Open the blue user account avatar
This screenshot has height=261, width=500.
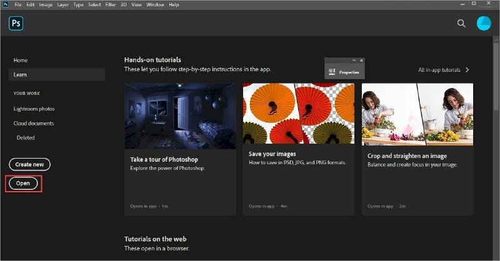coord(484,23)
